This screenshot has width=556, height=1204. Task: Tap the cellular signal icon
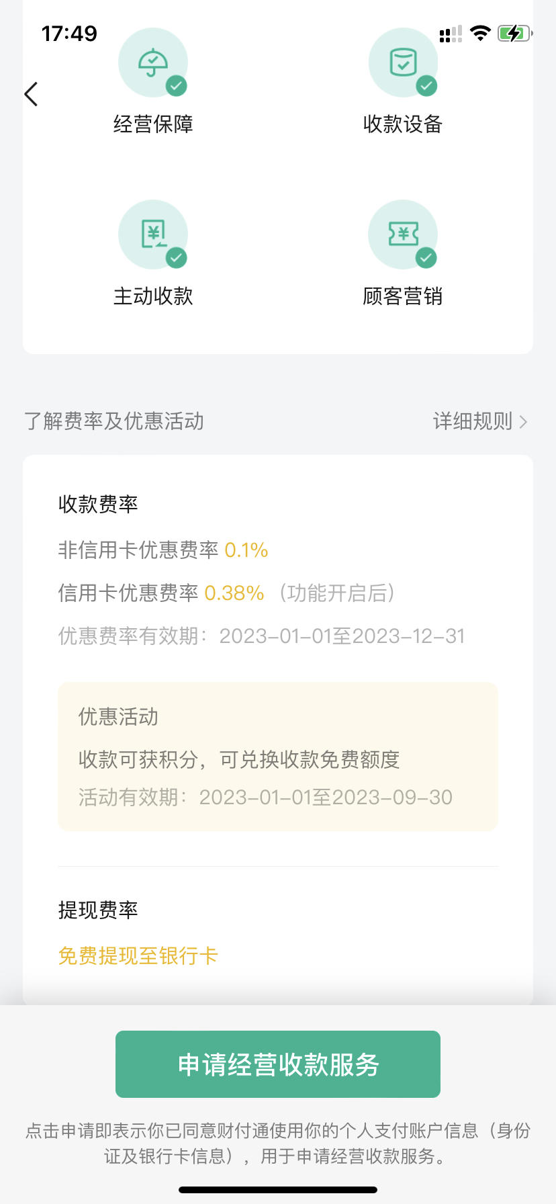(451, 34)
